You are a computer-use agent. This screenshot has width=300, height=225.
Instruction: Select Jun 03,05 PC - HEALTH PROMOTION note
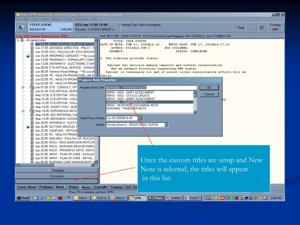point(65,76)
